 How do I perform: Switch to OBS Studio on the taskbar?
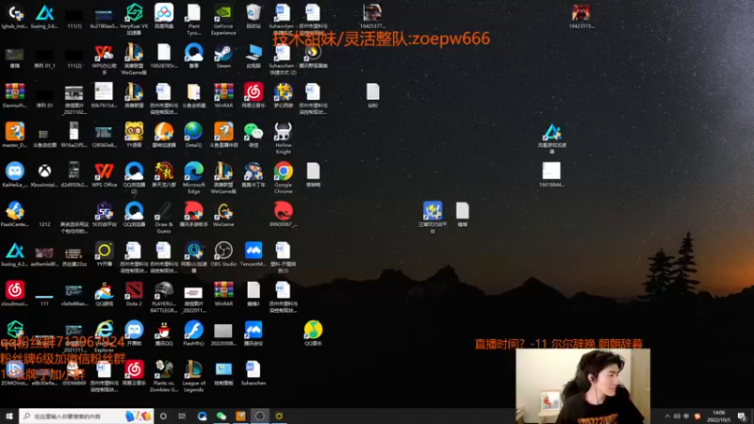(x=260, y=416)
